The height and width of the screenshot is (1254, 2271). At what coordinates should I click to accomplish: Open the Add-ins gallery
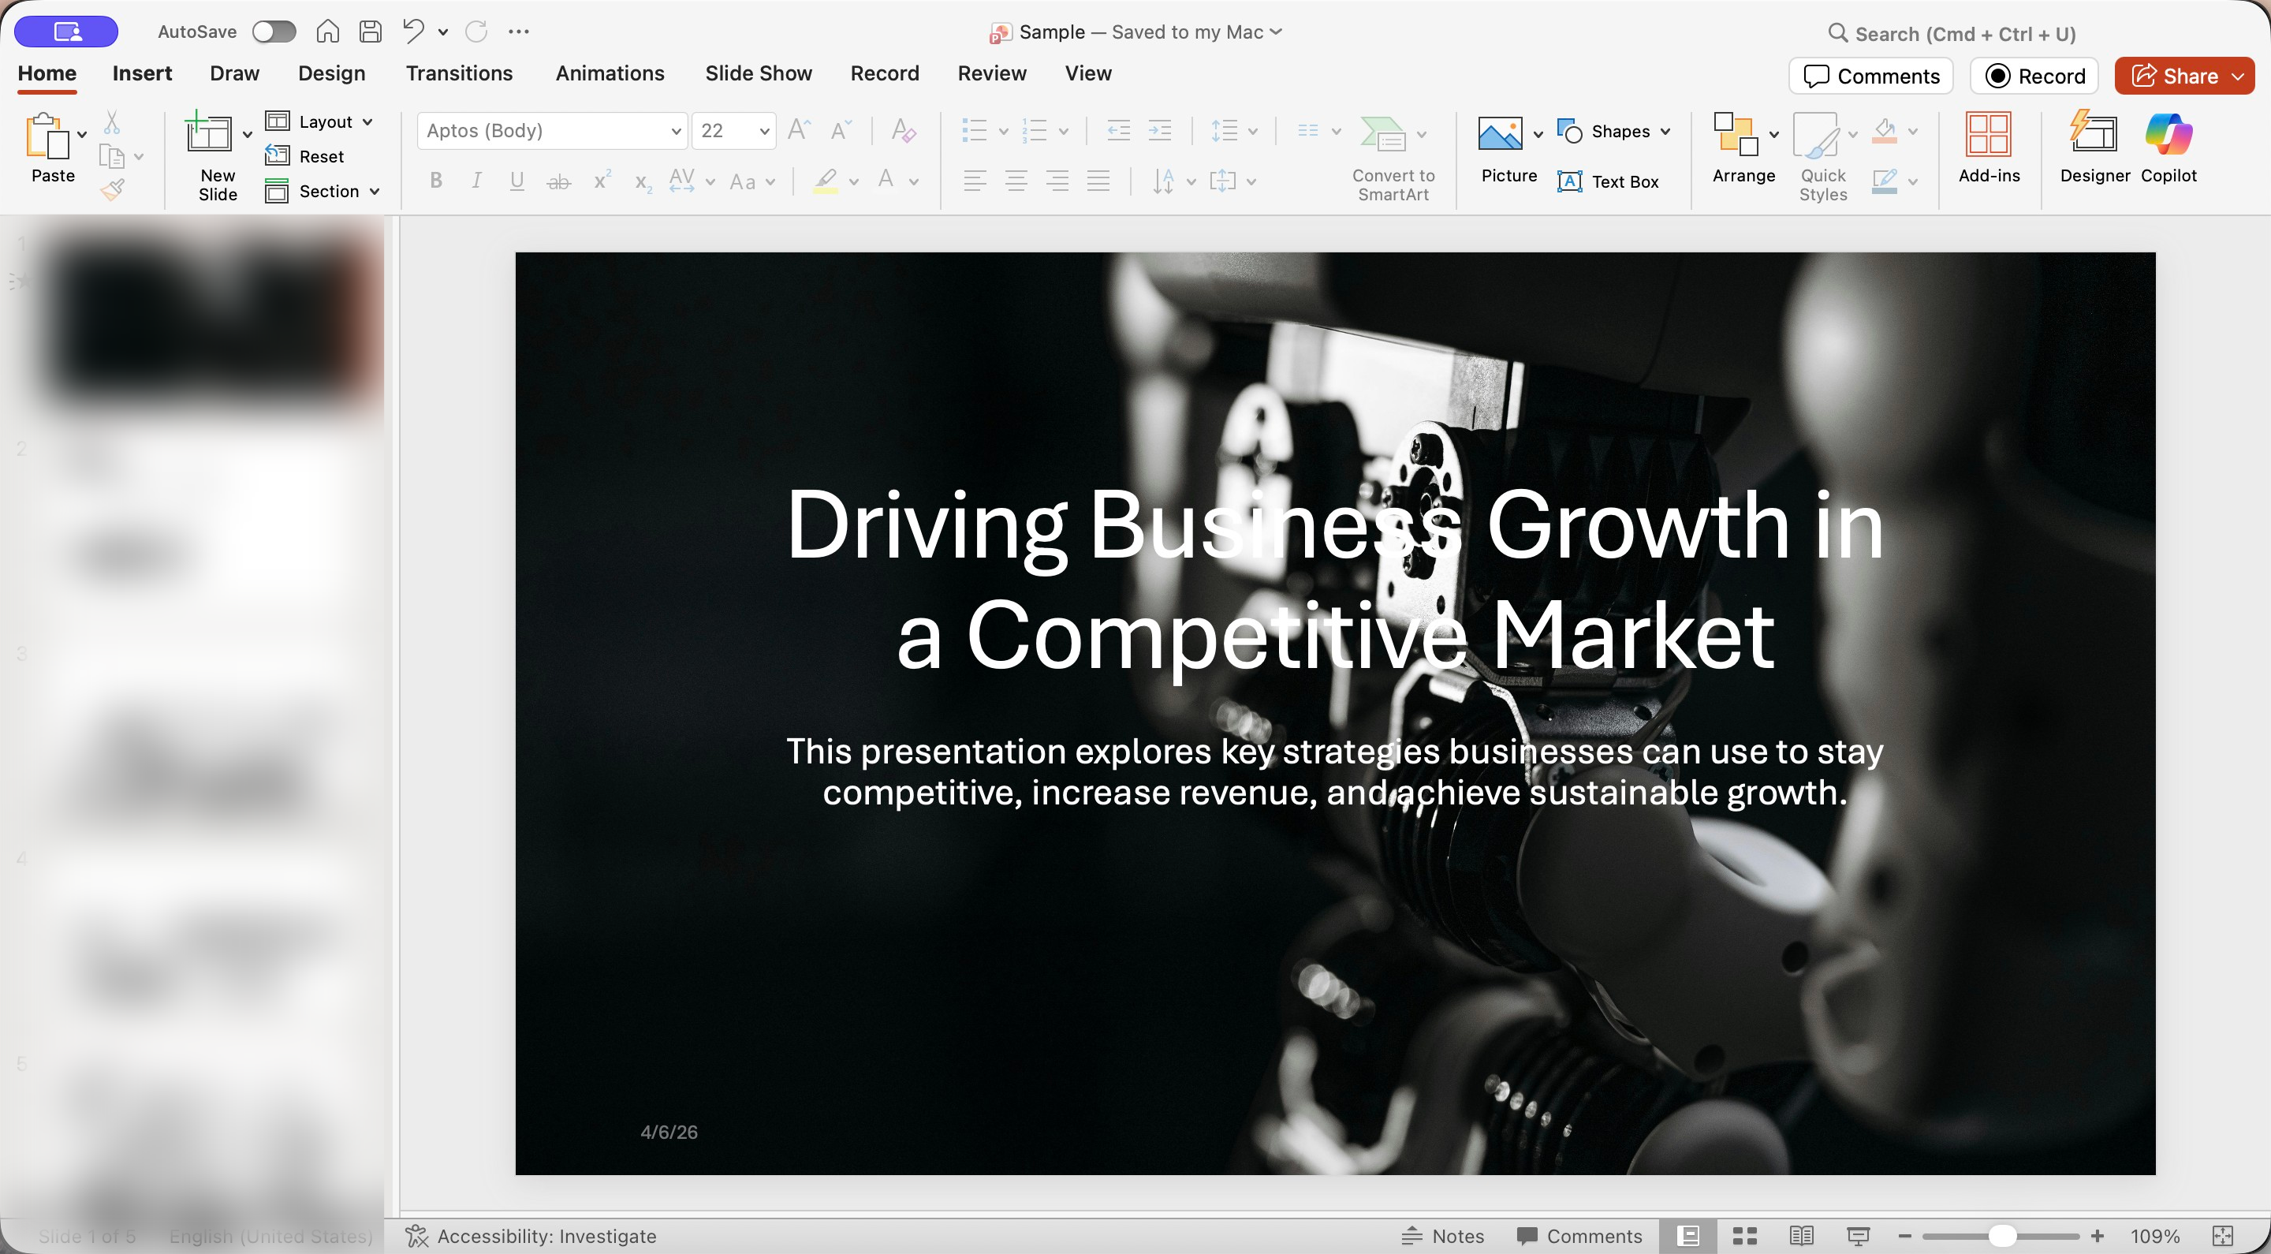1988,147
